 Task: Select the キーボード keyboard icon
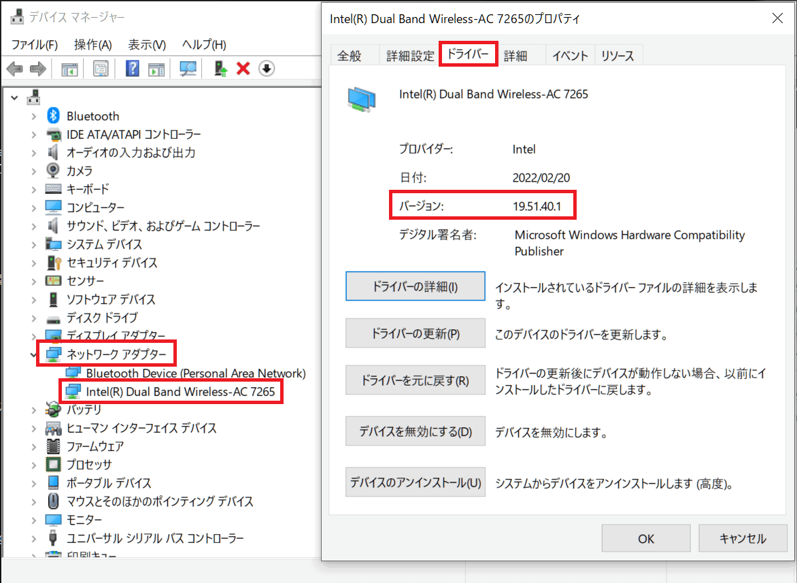(53, 188)
